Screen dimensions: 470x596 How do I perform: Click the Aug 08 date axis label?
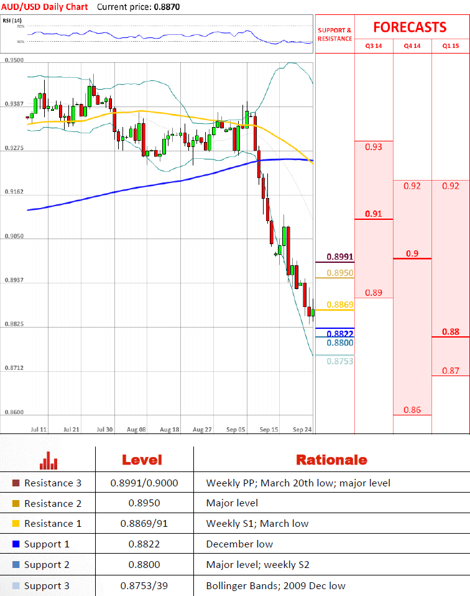(x=136, y=430)
